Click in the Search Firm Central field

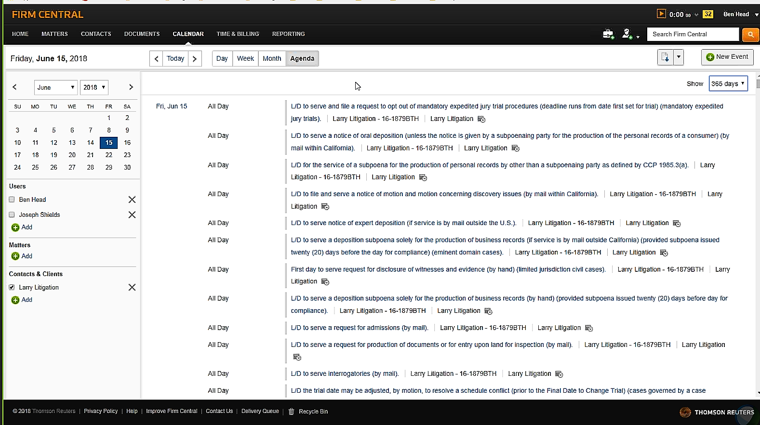[x=692, y=34]
